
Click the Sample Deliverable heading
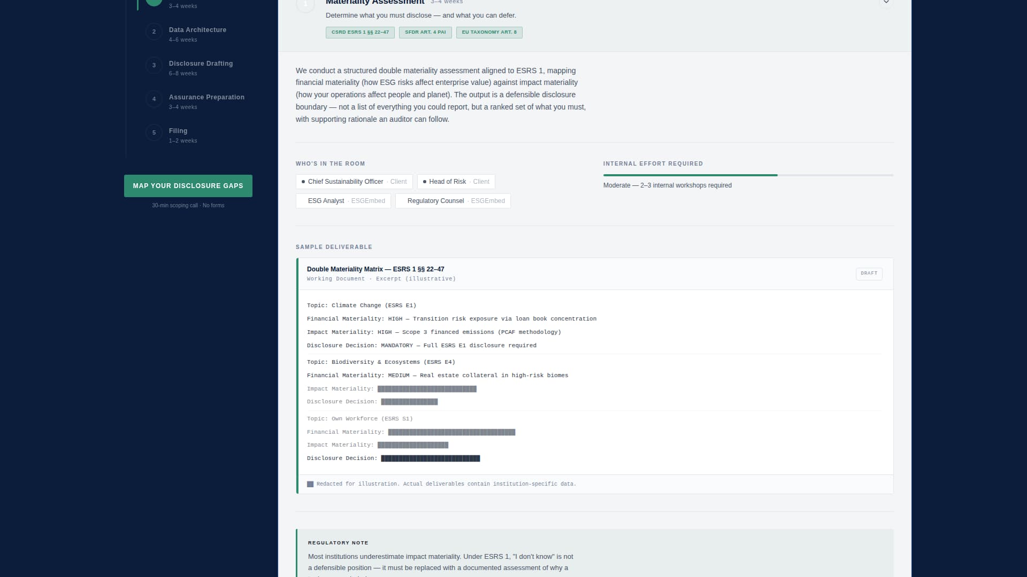[334, 247]
